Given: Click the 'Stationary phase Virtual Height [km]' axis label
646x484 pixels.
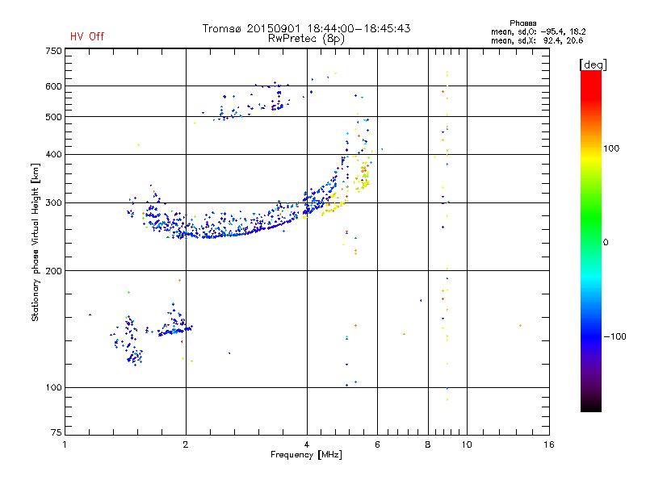Looking at the screenshot, I should tap(36, 243).
